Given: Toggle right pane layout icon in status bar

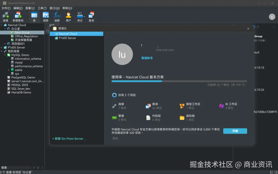Looking at the screenshot, I should [276, 172].
